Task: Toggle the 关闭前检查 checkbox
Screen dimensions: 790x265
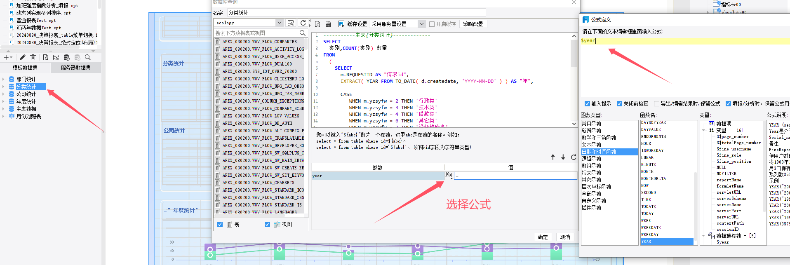Action: coord(619,103)
